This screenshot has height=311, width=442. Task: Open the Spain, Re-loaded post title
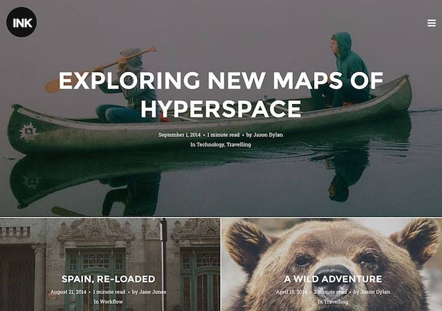[x=108, y=279]
